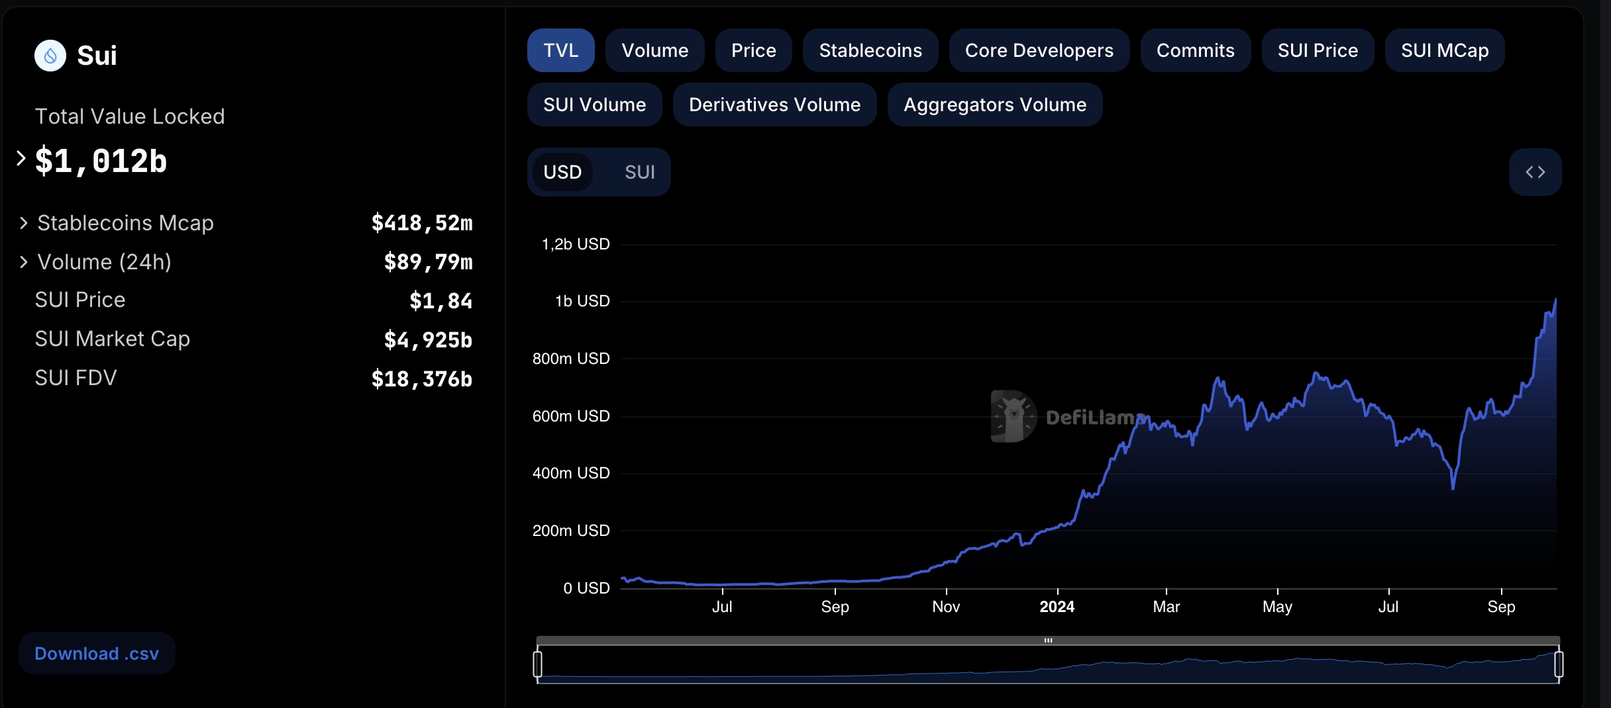Viewport: 1611px width, 708px height.
Task: Click the Mar x-axis label
Action: tap(1167, 607)
